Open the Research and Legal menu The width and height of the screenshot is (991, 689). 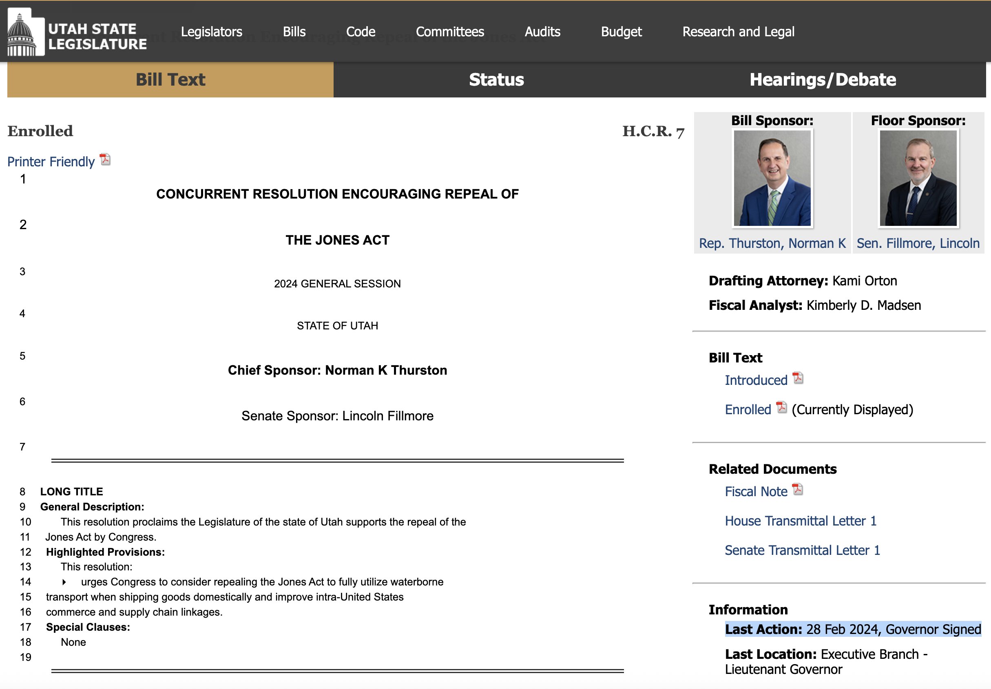738,31
